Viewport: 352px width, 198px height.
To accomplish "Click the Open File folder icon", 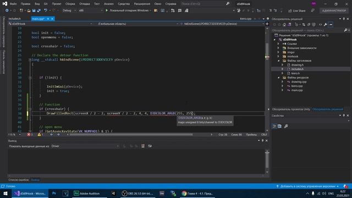I will tap(29, 10).
